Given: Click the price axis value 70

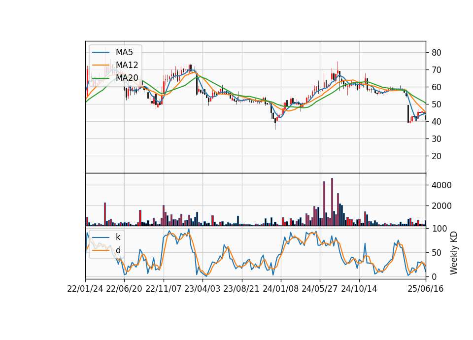Looking at the screenshot, I should click(x=436, y=69).
